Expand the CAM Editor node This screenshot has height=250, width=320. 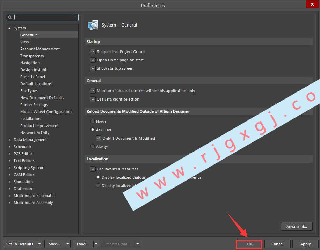[9, 175]
